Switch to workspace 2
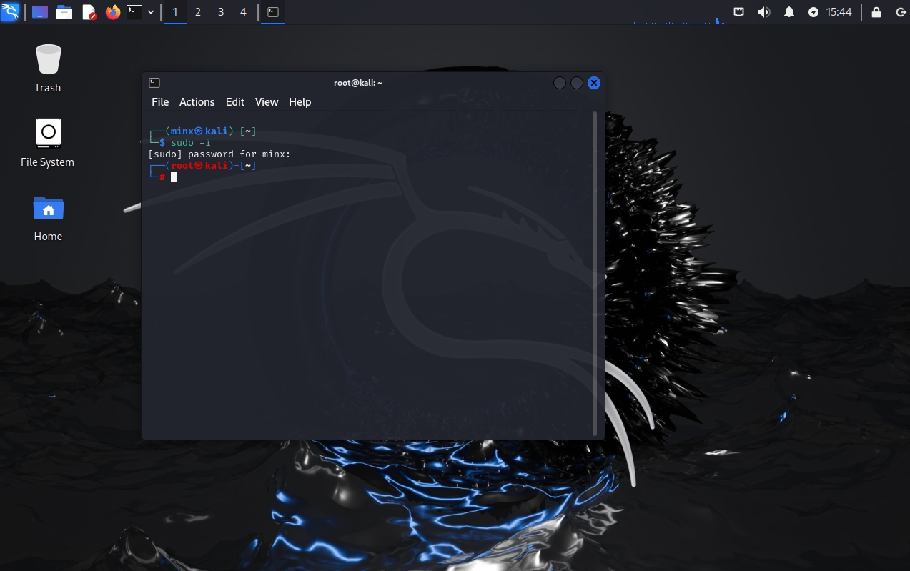The width and height of the screenshot is (910, 571). click(198, 12)
